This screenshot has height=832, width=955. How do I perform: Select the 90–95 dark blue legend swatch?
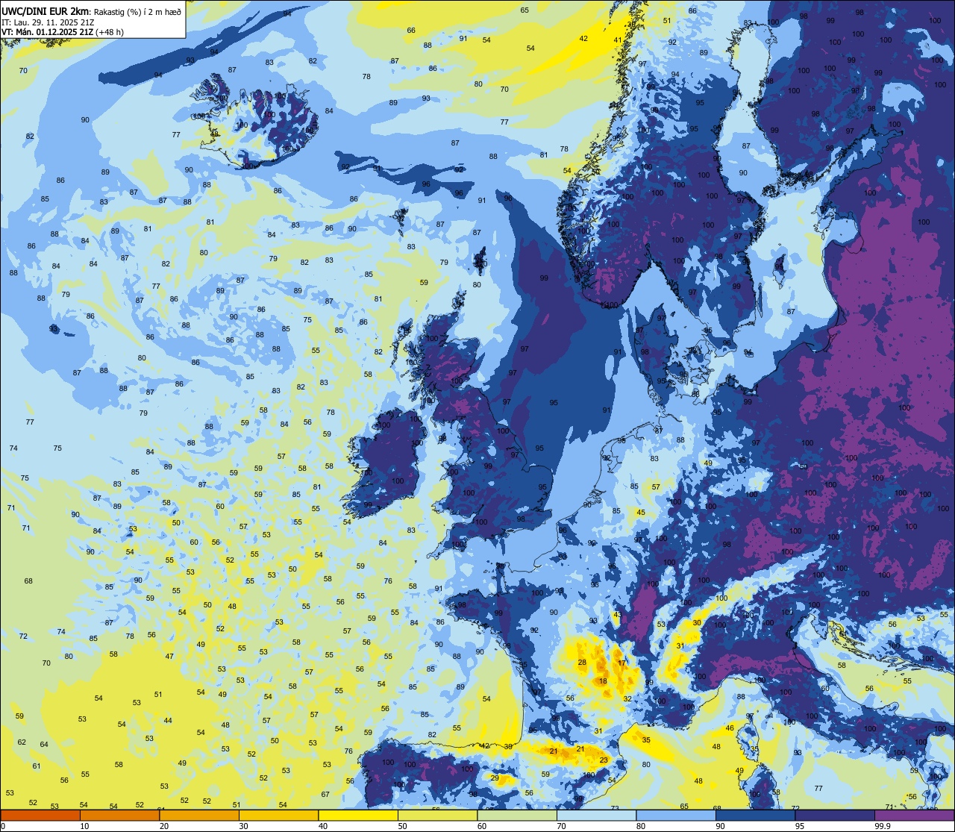coord(755,815)
